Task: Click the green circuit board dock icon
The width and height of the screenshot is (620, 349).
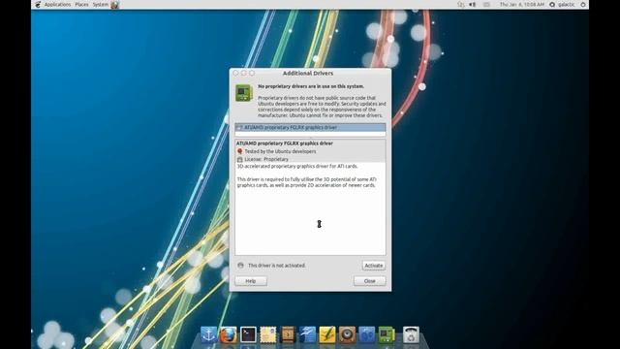Action: (387, 334)
